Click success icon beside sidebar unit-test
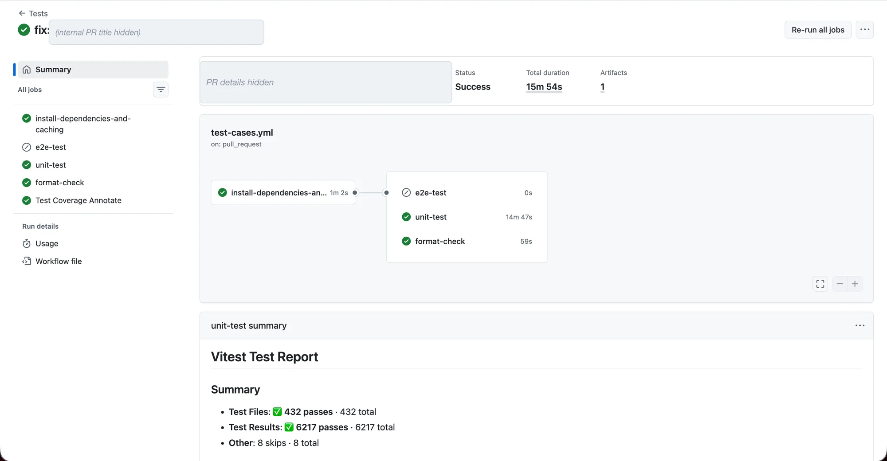The height and width of the screenshot is (461, 887). [x=27, y=165]
